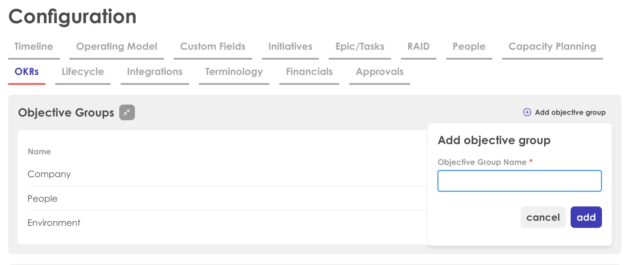The height and width of the screenshot is (265, 635).
Task: Click the plus circle add icon
Action: click(x=527, y=112)
